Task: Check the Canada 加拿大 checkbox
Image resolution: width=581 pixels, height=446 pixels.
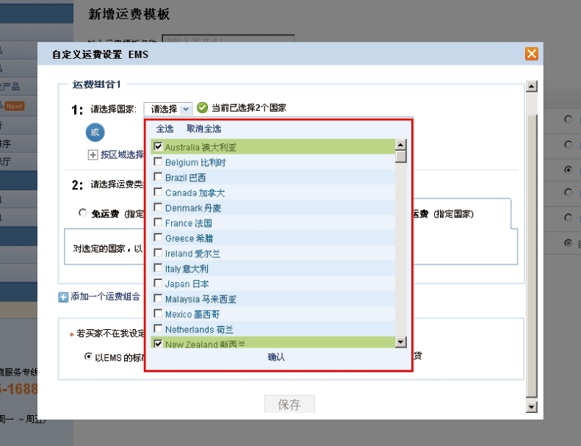Action: click(158, 192)
